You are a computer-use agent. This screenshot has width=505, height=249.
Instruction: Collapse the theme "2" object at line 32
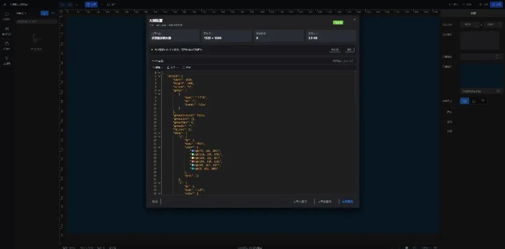[159, 183]
